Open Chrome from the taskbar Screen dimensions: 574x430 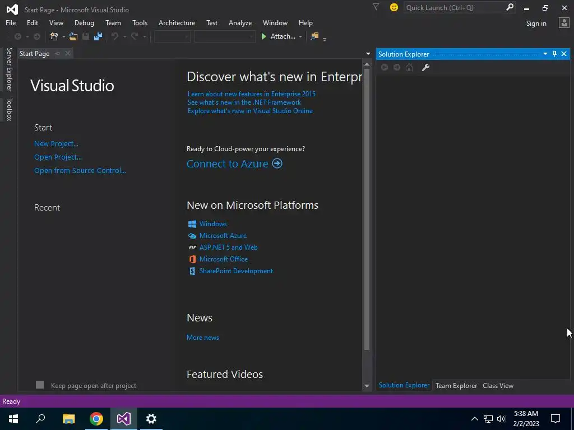(x=96, y=419)
